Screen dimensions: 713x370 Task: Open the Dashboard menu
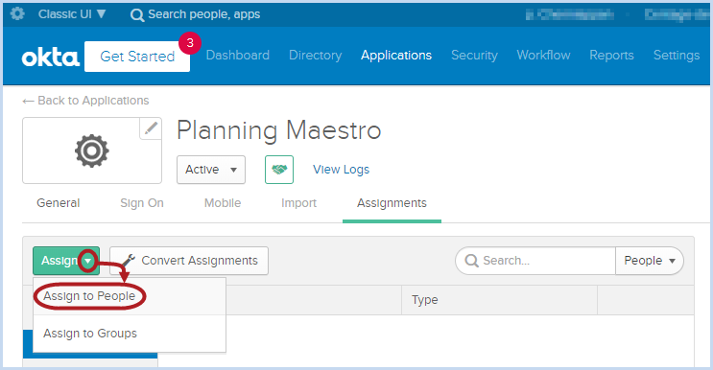click(237, 55)
